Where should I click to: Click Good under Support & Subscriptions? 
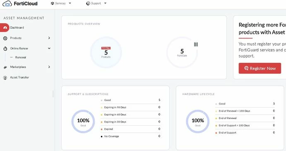tap(130, 100)
